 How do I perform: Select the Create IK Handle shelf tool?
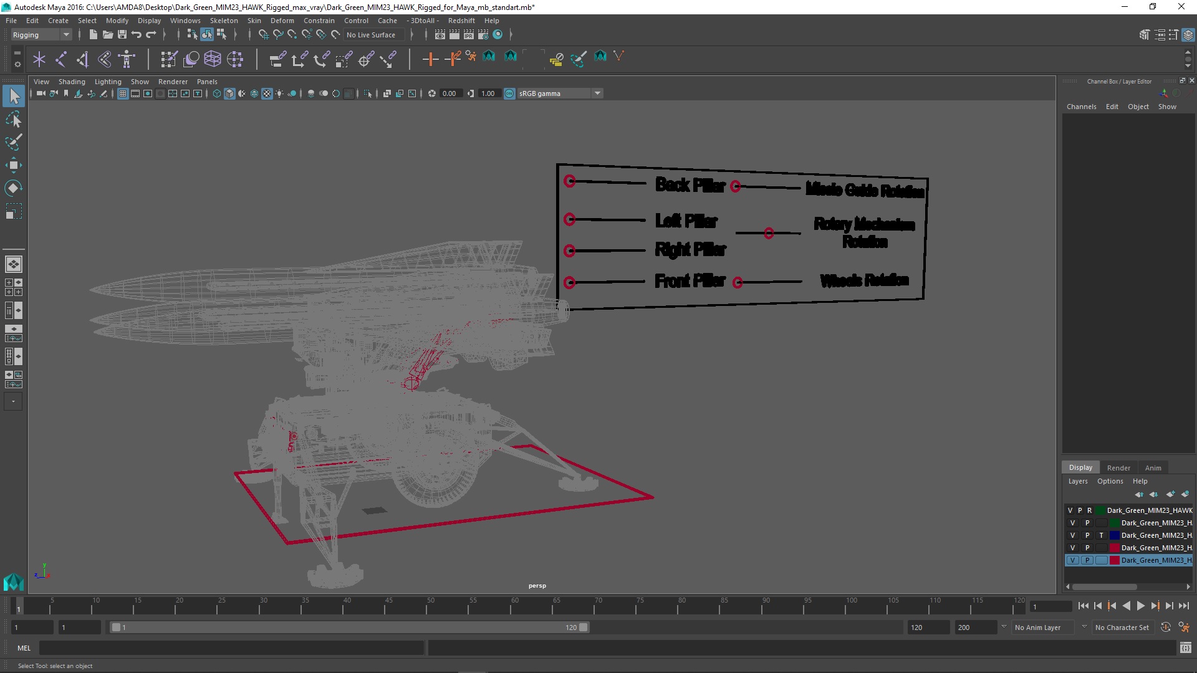pos(83,59)
